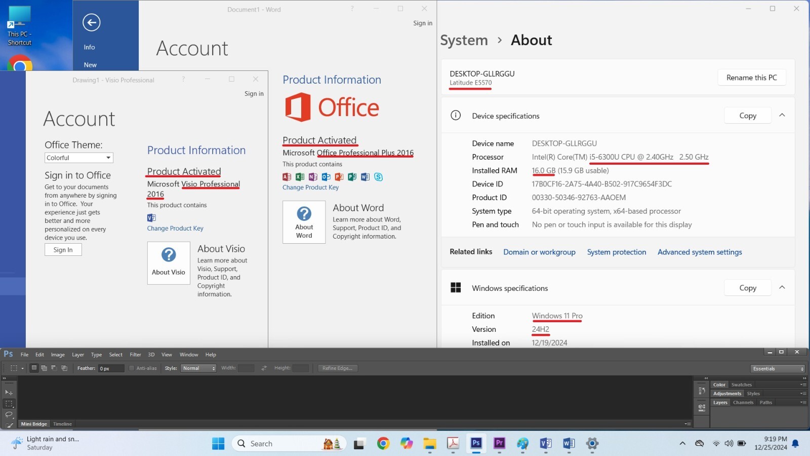Click the Rename this PC button
810x456 pixels.
click(752, 78)
